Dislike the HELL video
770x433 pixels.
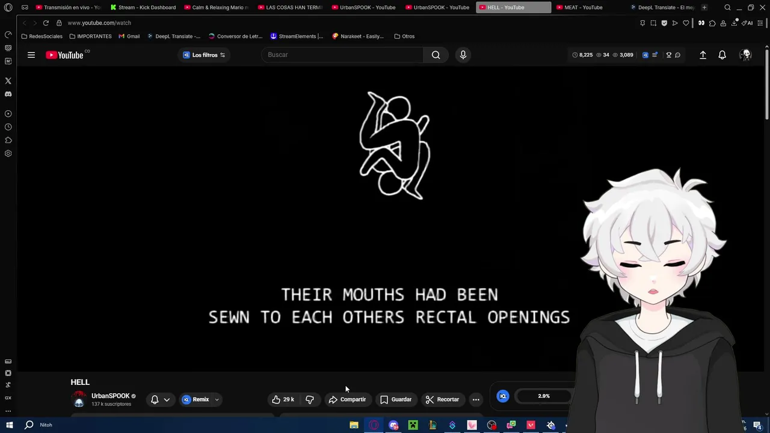click(x=310, y=399)
